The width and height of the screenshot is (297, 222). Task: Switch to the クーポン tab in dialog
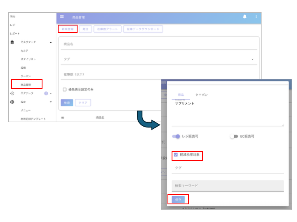pos(201,95)
